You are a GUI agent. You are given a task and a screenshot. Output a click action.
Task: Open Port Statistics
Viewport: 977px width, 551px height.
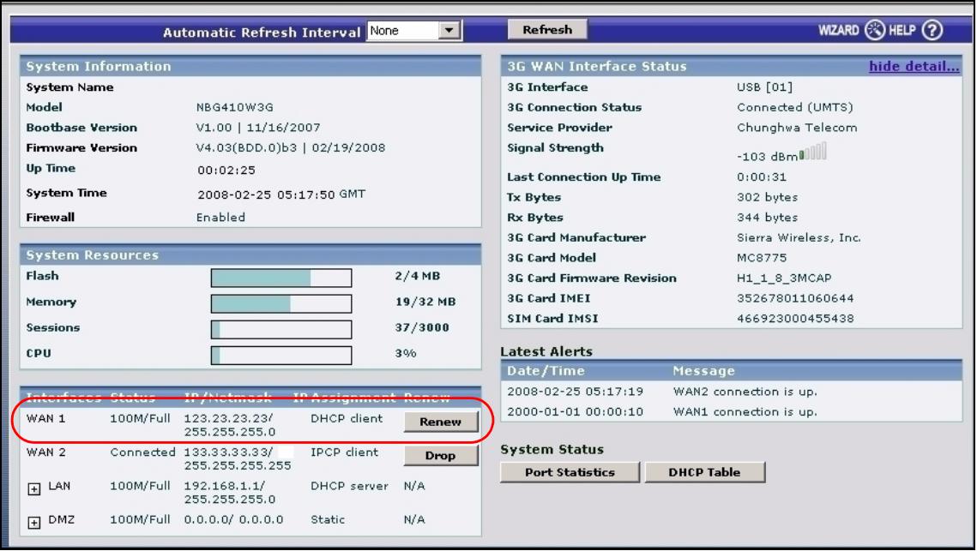click(x=570, y=472)
